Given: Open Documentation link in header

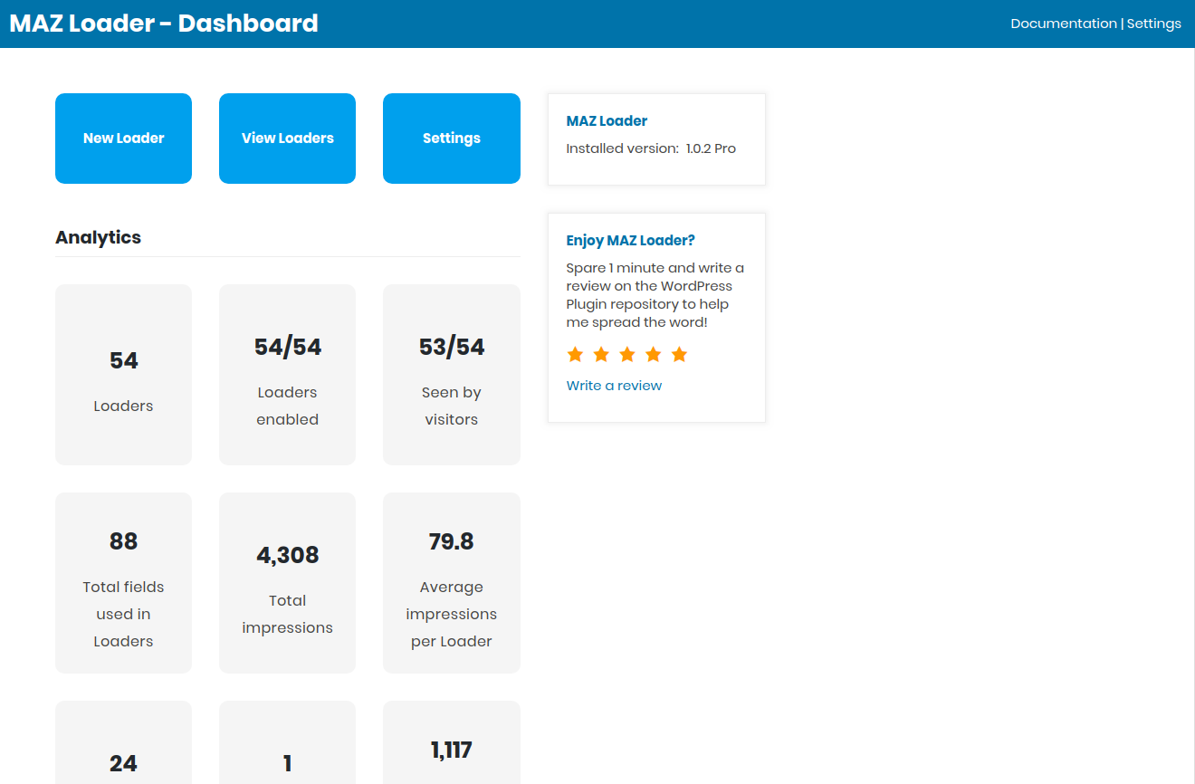Looking at the screenshot, I should 1064,24.
